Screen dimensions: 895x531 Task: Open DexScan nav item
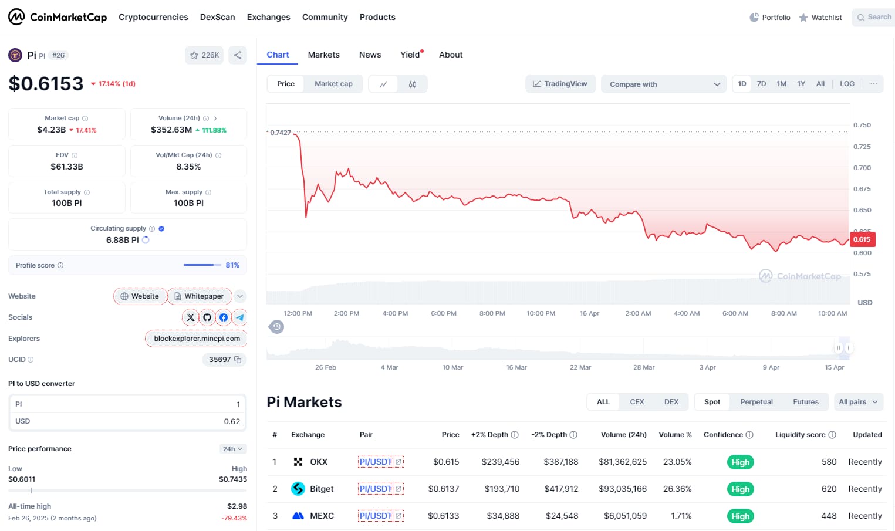pyautogui.click(x=217, y=17)
